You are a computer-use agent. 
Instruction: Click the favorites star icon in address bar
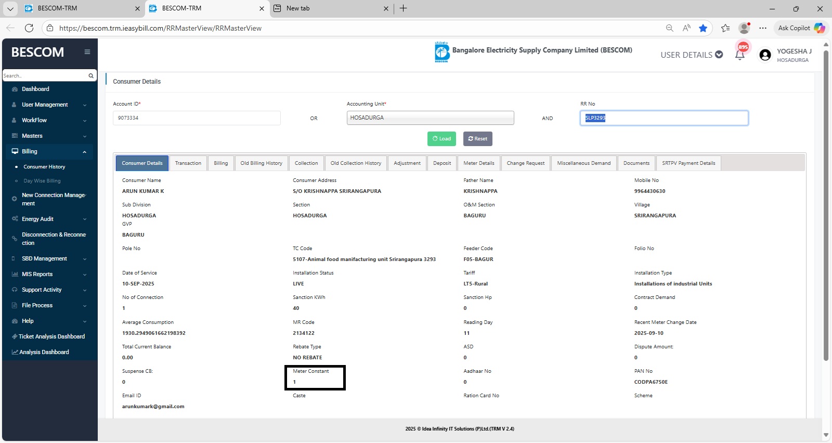point(703,28)
